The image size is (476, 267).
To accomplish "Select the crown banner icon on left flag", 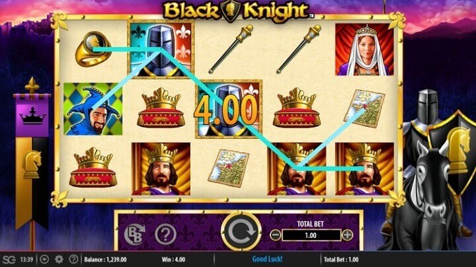I will coord(32,117).
